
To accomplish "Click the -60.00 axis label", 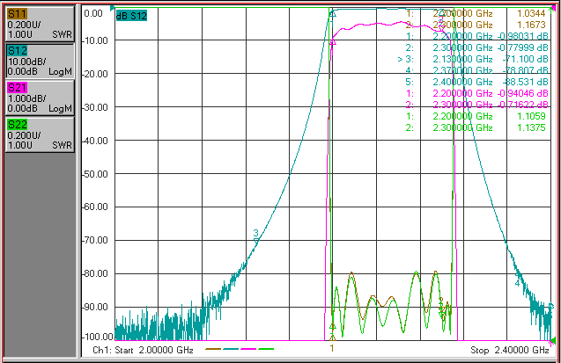I will click(x=95, y=207).
